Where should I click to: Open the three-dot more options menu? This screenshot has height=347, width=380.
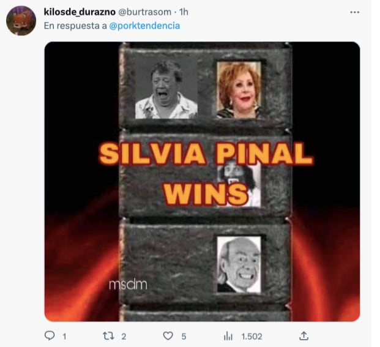(x=354, y=12)
